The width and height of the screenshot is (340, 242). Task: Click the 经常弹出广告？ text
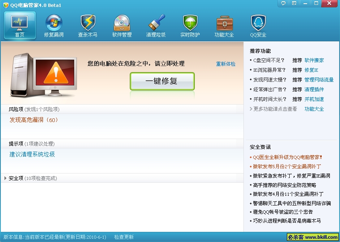coord(270,90)
